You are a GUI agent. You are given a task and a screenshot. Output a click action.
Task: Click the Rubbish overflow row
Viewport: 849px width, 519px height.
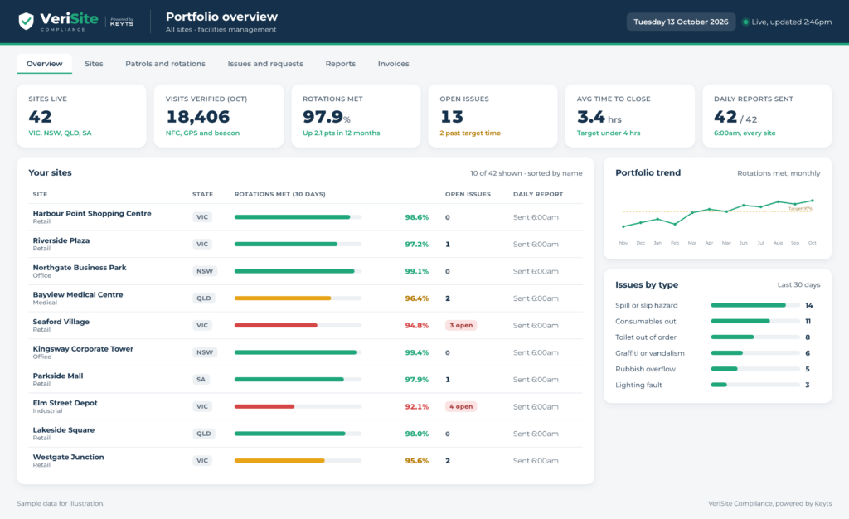tap(717, 369)
